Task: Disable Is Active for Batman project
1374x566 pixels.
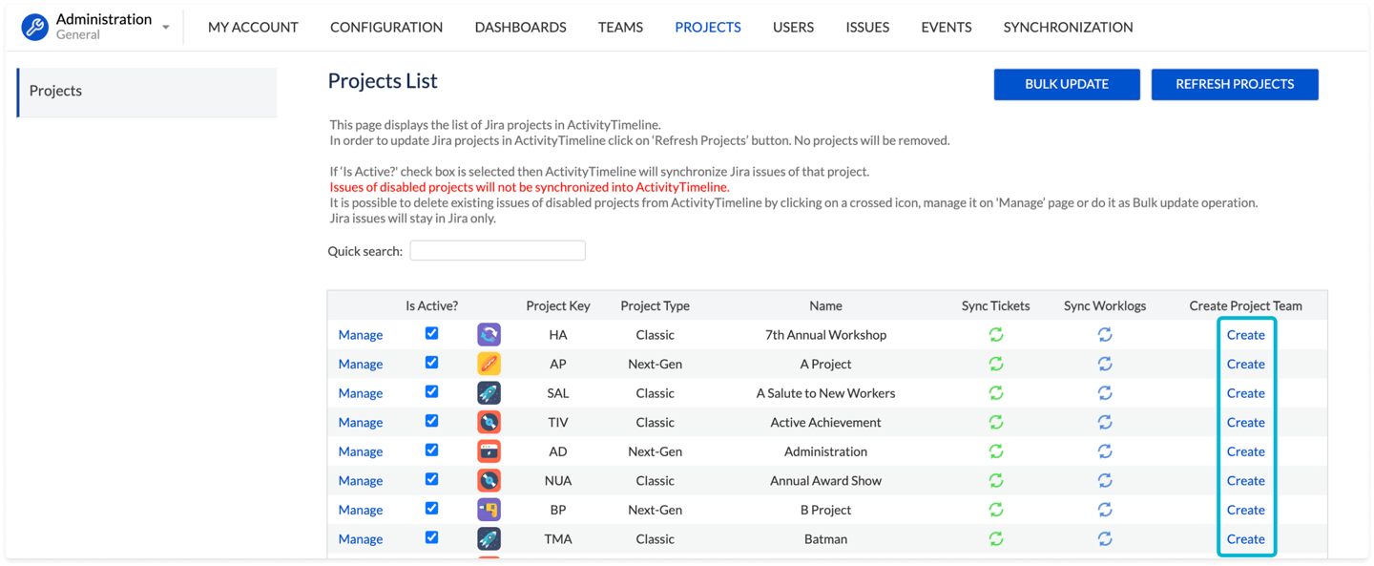Action: [x=431, y=537]
